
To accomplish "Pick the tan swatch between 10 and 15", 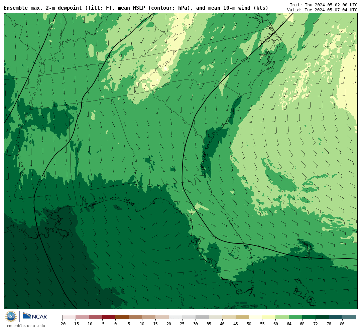I will 149,317.
